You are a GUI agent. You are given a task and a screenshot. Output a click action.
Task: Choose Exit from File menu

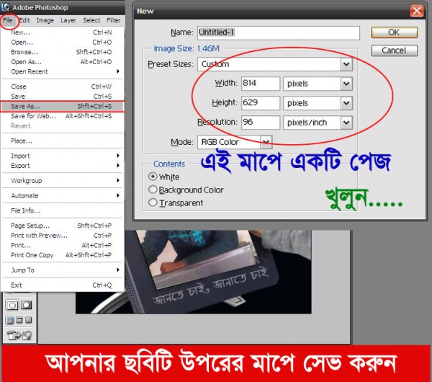(62, 285)
